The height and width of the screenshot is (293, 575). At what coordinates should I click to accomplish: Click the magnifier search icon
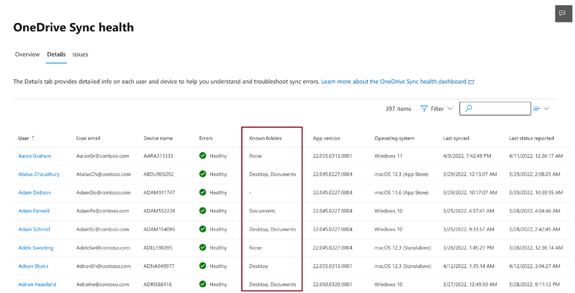tap(468, 108)
